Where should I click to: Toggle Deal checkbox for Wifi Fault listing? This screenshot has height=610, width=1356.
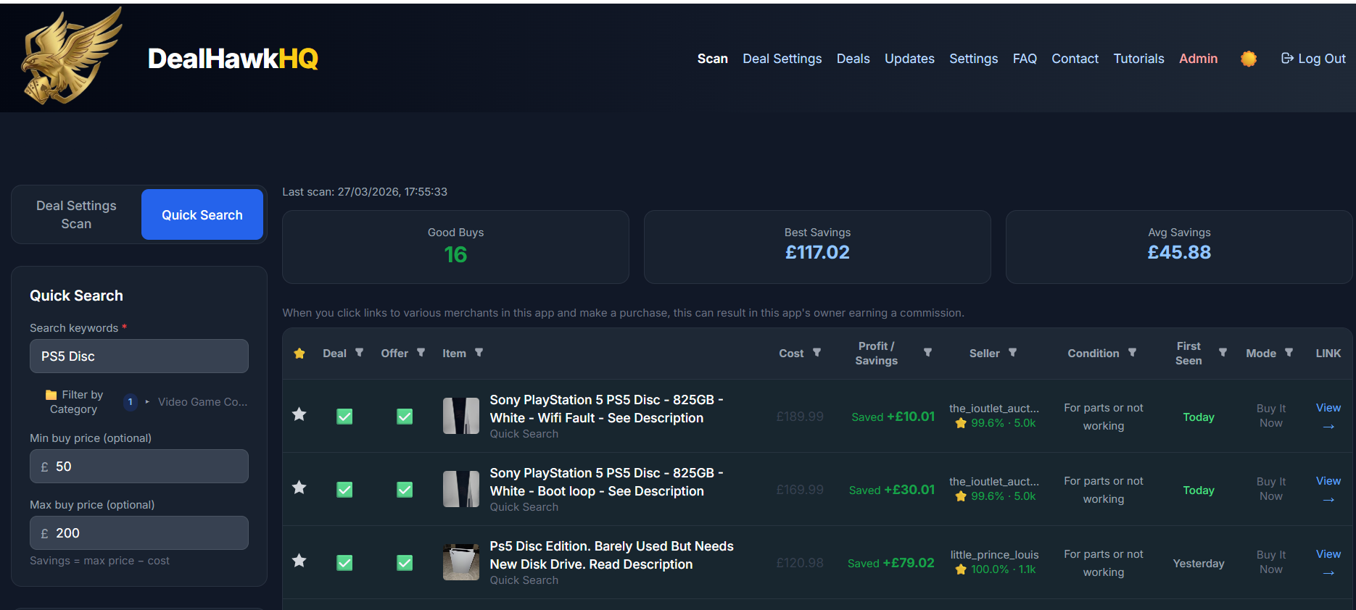(x=344, y=417)
